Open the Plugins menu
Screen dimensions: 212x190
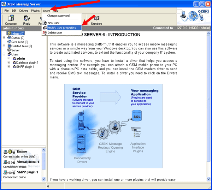[36, 11]
